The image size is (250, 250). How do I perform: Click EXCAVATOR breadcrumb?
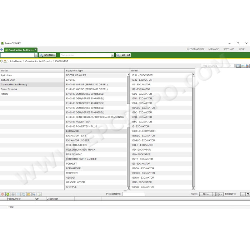click(x=62, y=61)
